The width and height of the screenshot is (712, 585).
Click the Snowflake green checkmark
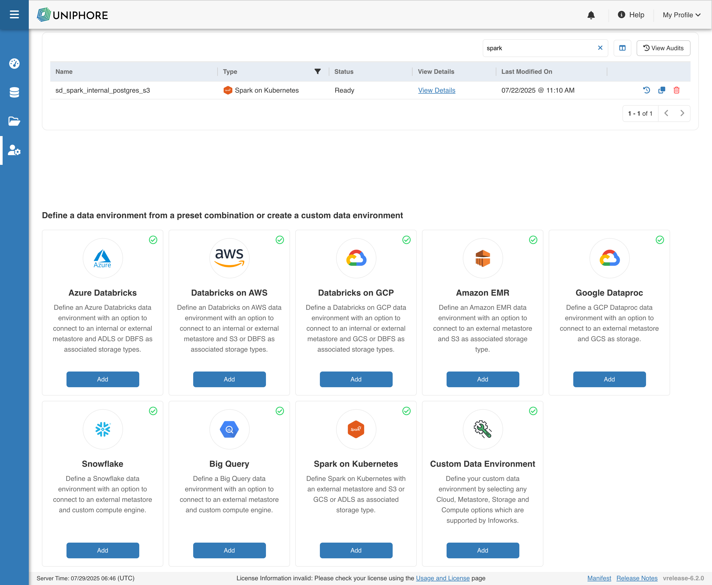(153, 411)
